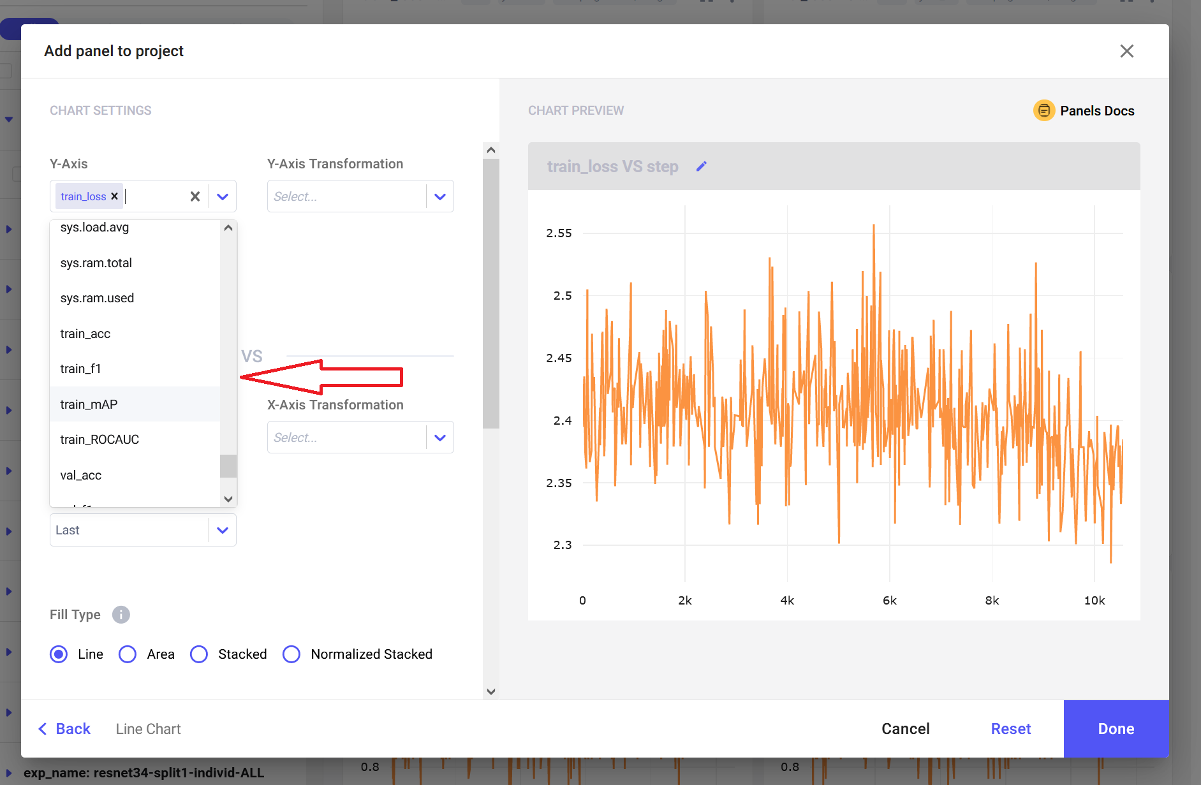The width and height of the screenshot is (1201, 785).
Task: Open the X-Axis Transformation dropdown
Action: 360,437
